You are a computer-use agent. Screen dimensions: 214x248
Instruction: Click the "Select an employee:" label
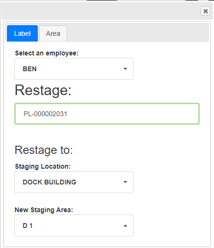pos(47,53)
